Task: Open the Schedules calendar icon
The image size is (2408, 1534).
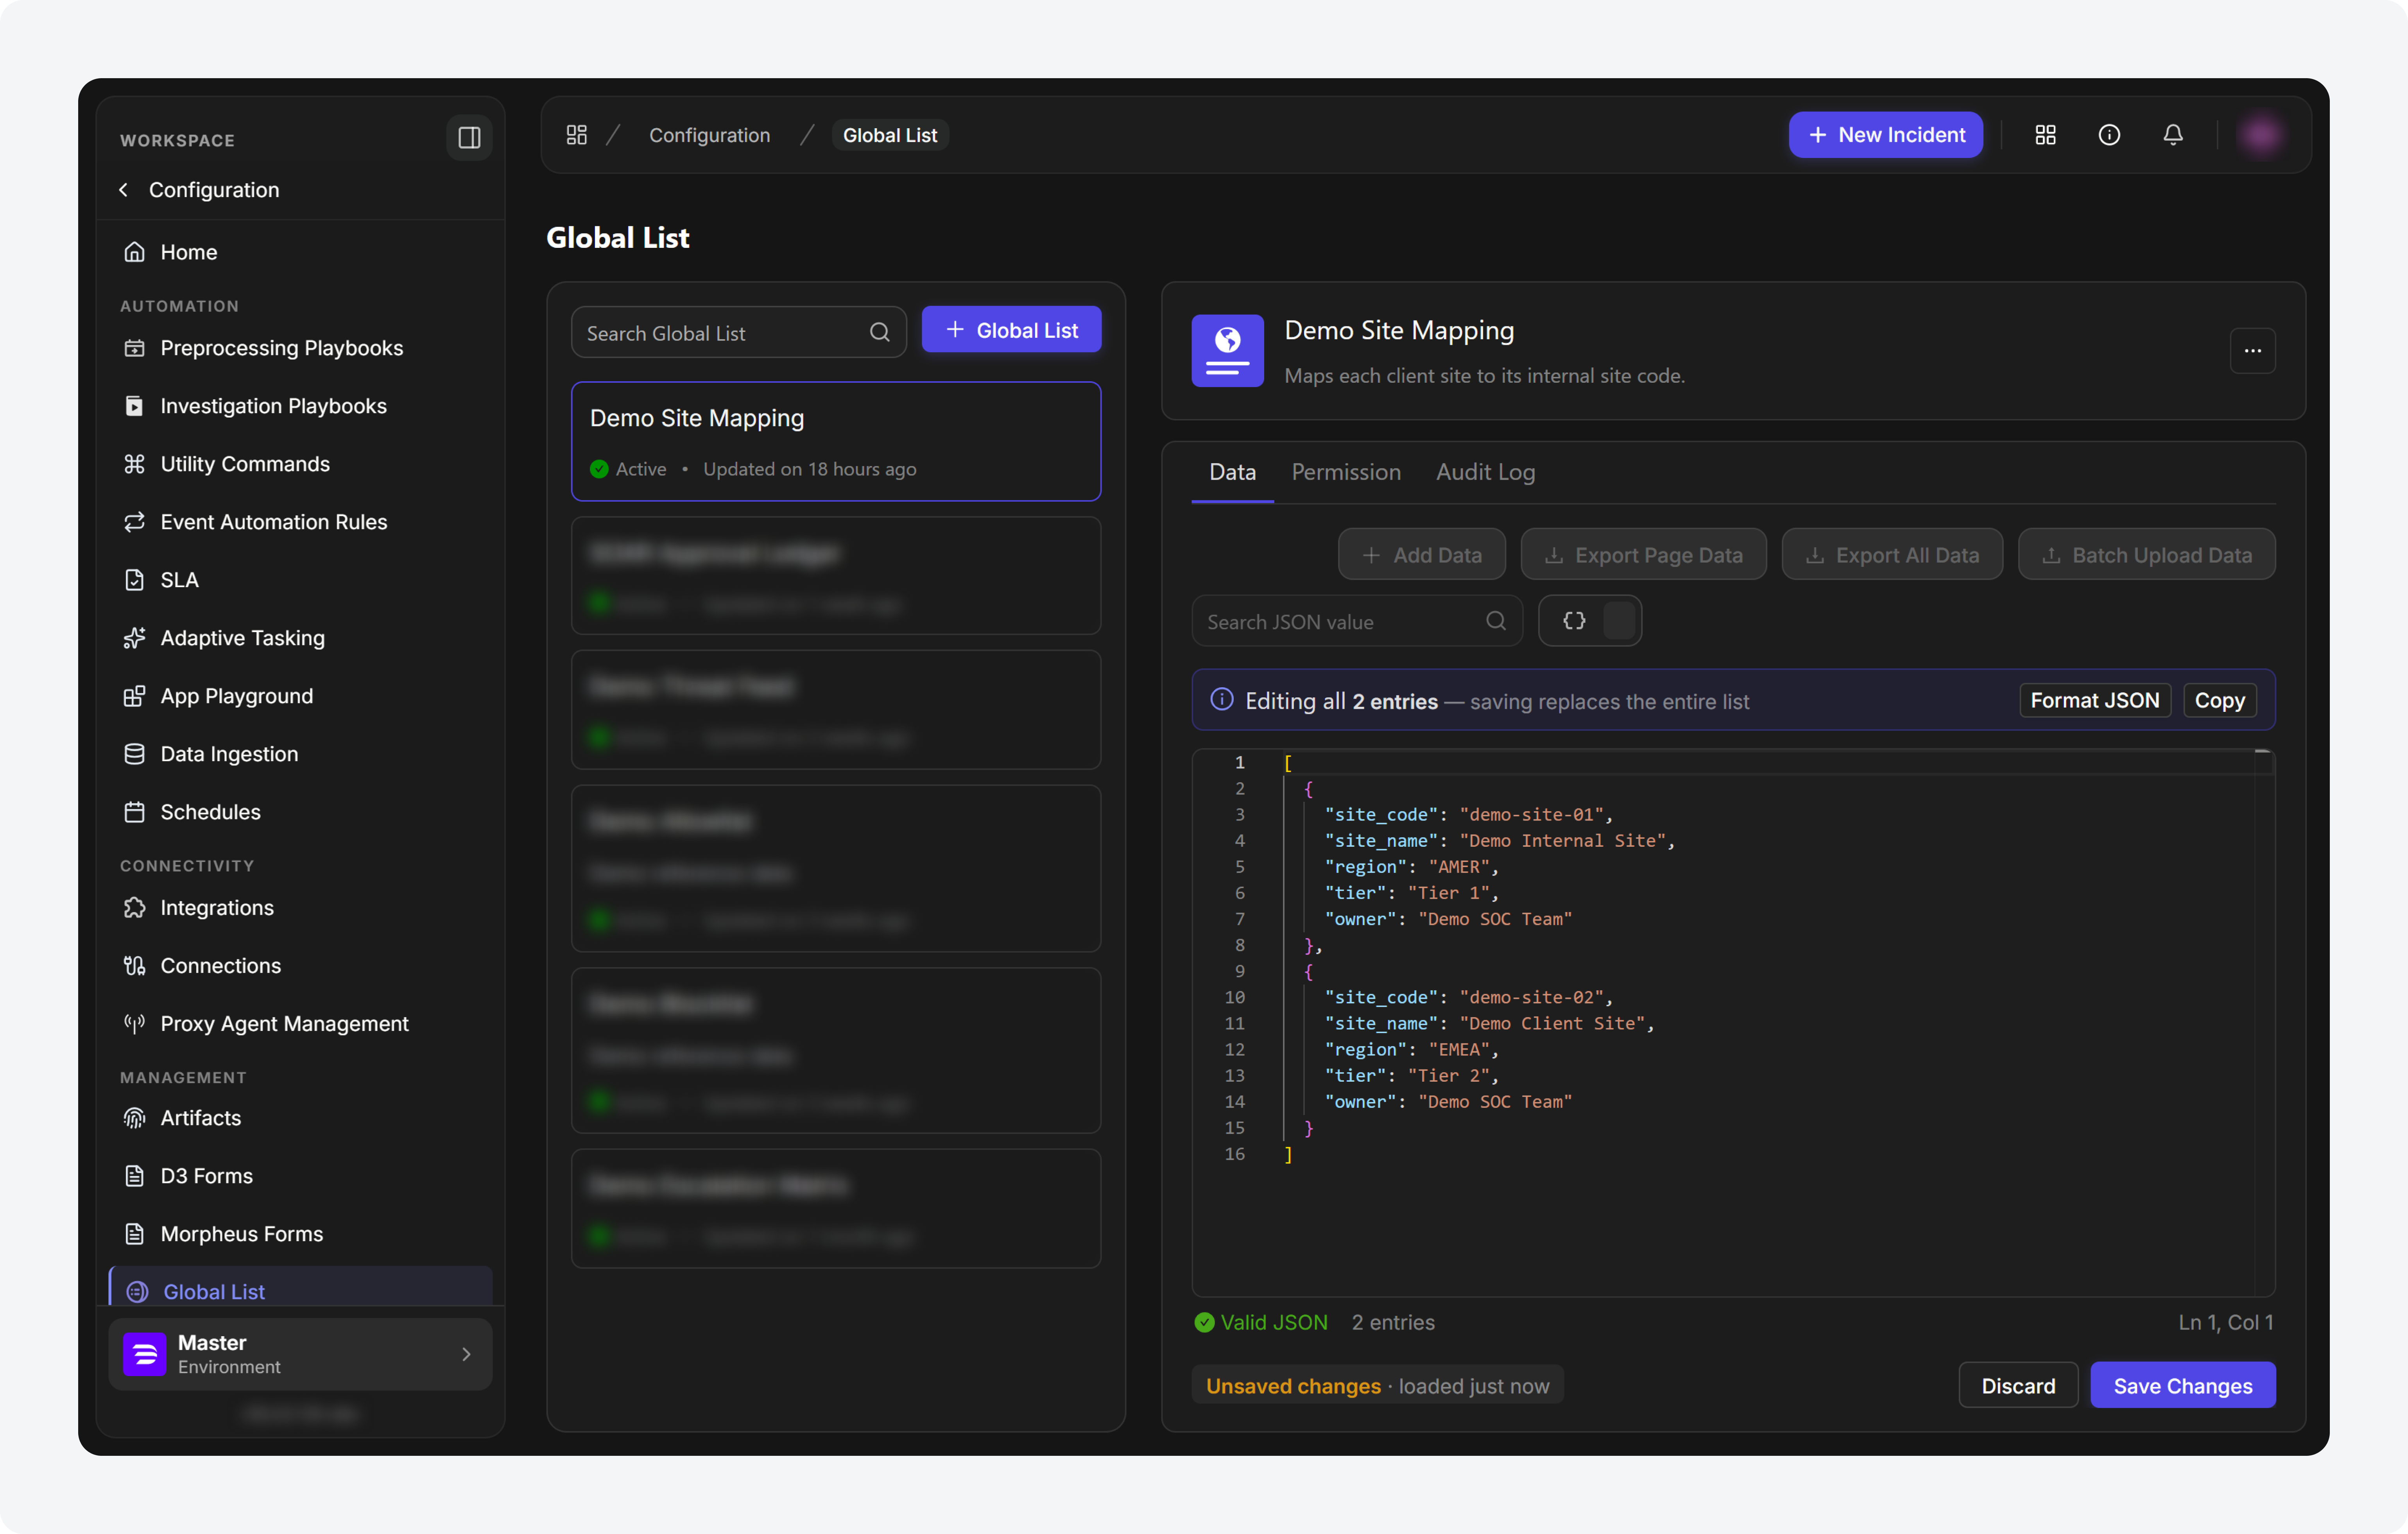Action: coord(134,812)
